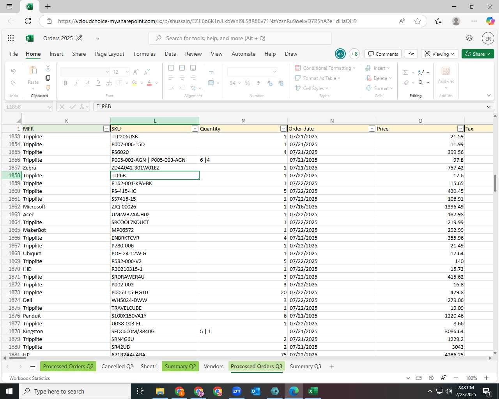
Task: Click the Copy icon in Clipboard group
Action: [x=48, y=78]
